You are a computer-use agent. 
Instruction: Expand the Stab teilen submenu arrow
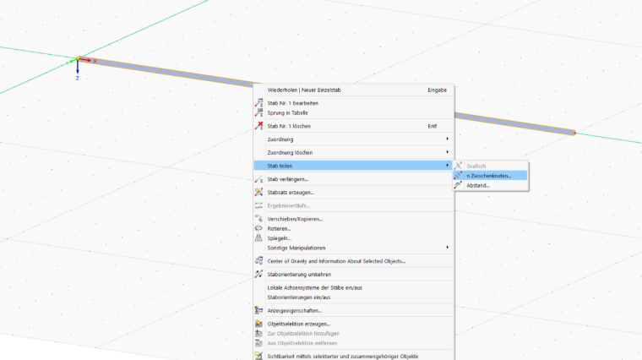point(447,165)
